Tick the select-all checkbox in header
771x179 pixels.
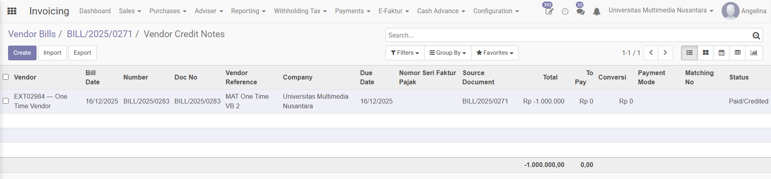coord(6,77)
